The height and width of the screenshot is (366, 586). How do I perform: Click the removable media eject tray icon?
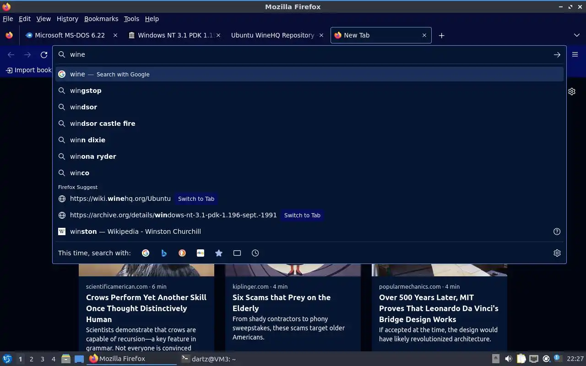496,359
